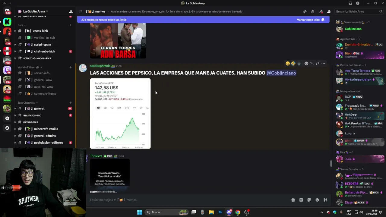
Task: Toggle microphone icon in system tray
Action: pos(341,212)
